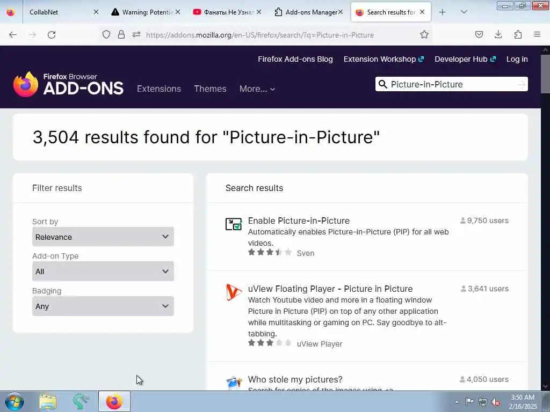Open site permissions icon in address bar

136,34
